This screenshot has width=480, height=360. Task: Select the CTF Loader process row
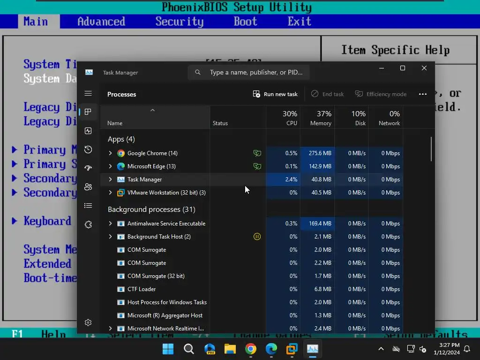point(252,289)
